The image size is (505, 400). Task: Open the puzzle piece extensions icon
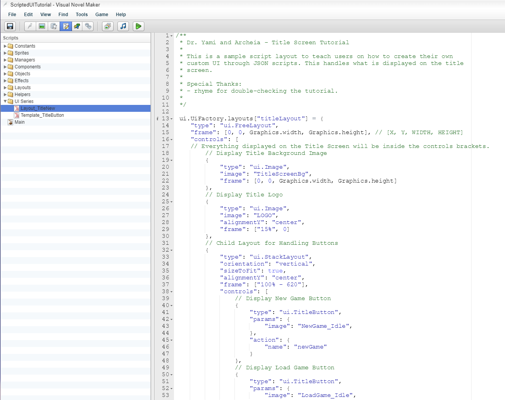coord(77,26)
